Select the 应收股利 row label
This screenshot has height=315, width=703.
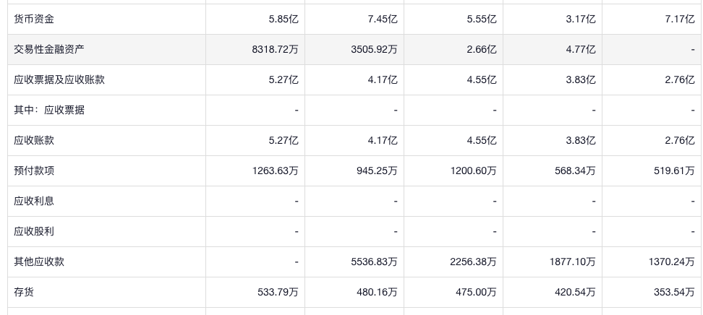34,232
